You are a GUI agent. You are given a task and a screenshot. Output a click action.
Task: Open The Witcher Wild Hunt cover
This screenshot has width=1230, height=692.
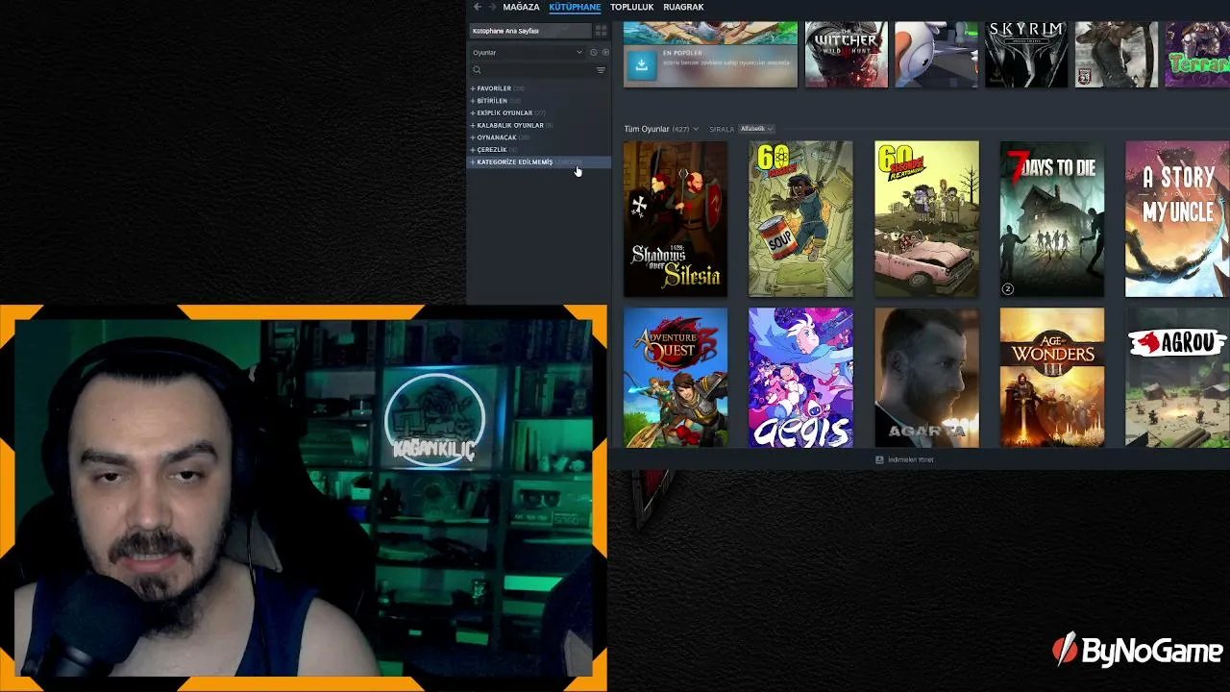[847, 55]
